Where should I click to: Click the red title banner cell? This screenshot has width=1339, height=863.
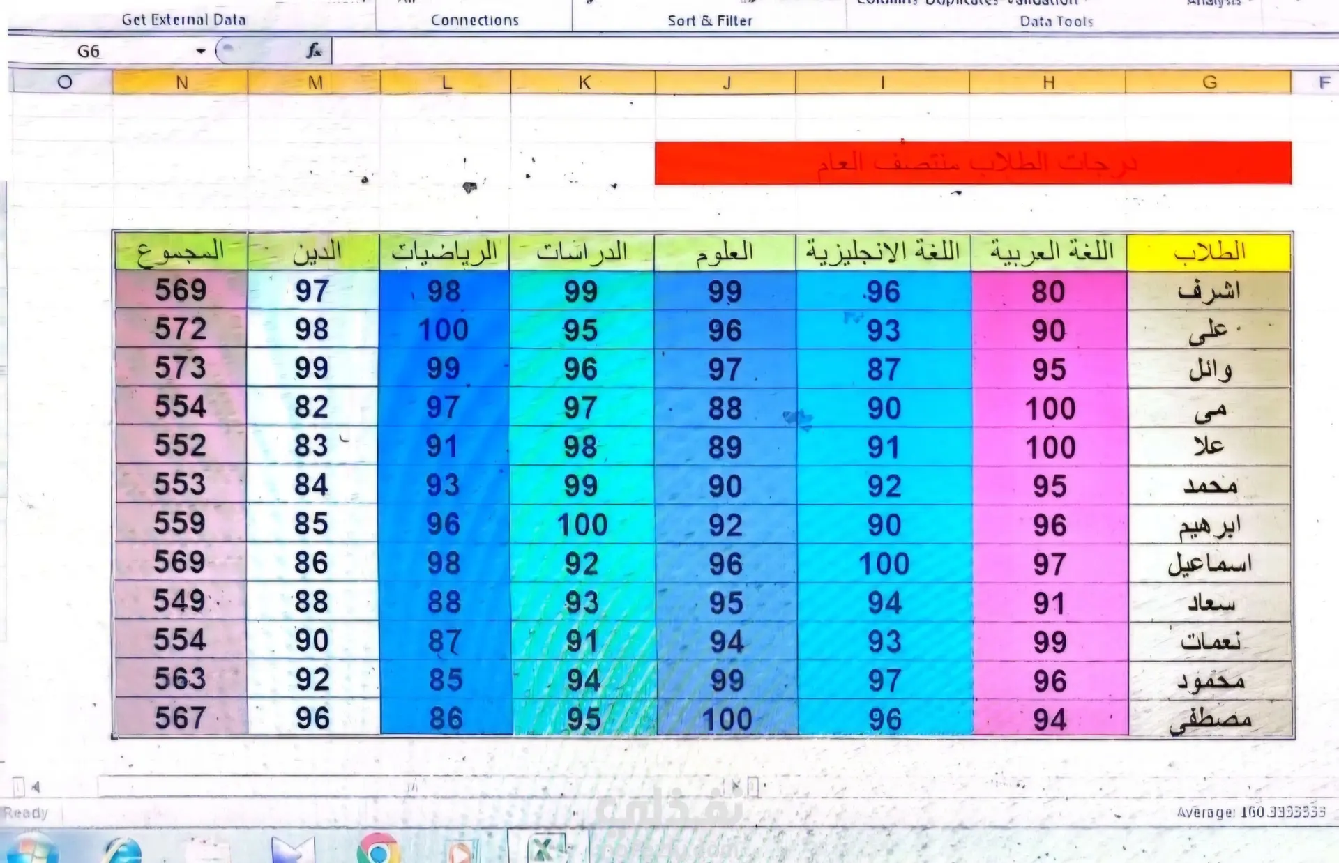tap(973, 163)
